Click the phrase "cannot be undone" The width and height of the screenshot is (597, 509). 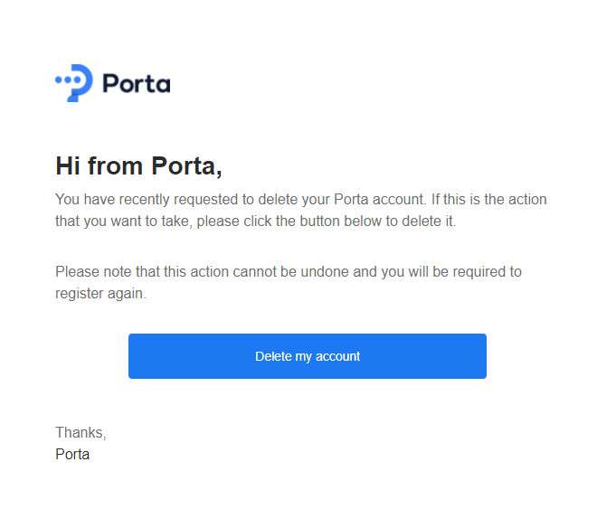coord(290,271)
